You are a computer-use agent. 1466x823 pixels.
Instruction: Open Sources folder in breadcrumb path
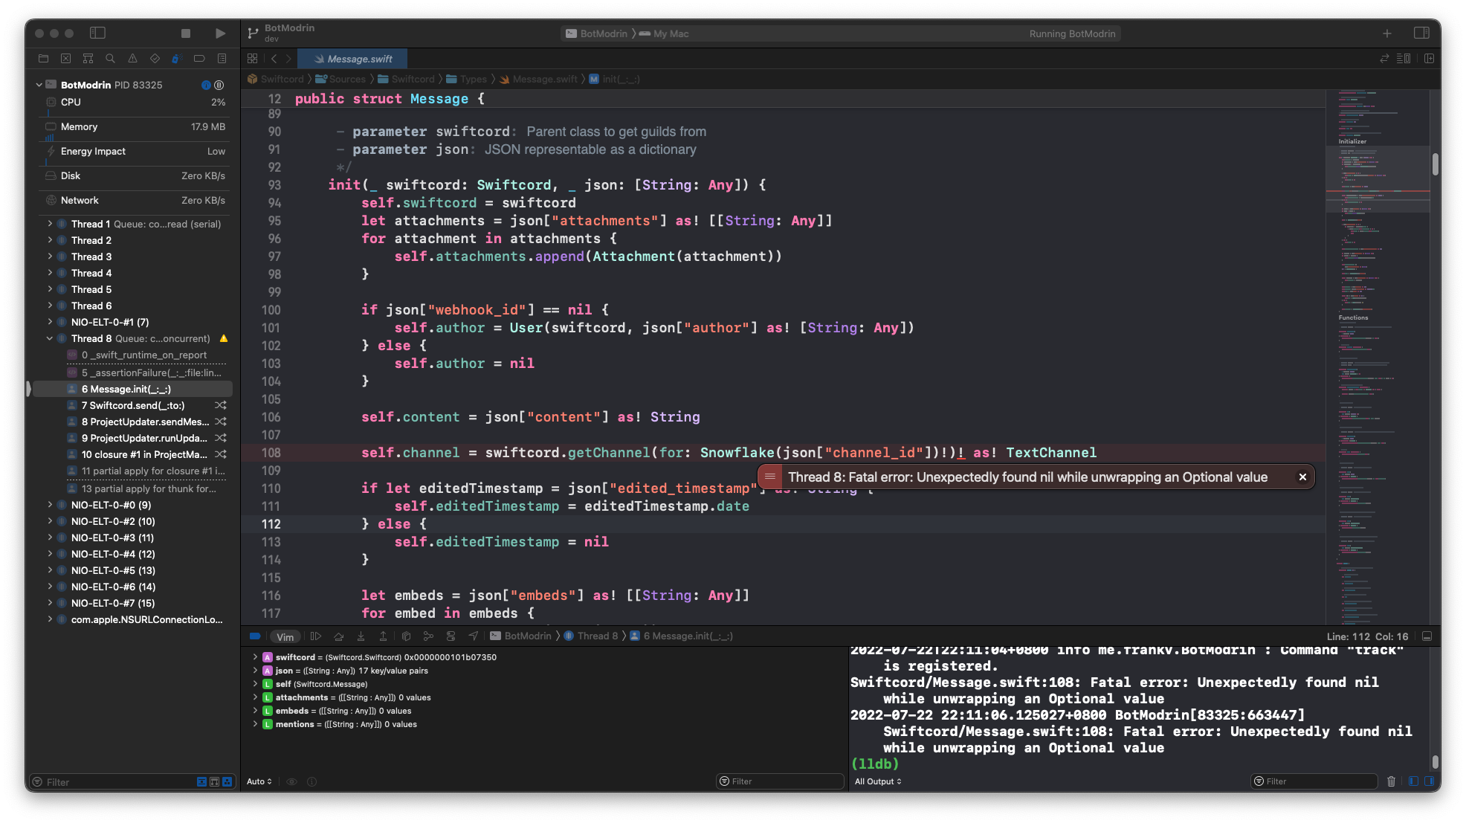pyautogui.click(x=340, y=79)
